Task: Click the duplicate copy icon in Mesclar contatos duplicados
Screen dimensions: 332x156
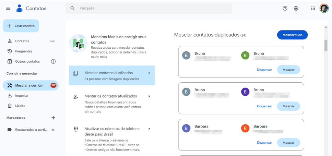Action: coord(76,73)
